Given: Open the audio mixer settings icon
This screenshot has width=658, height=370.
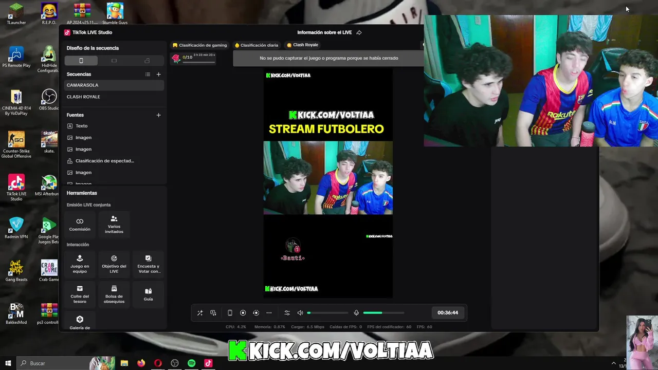Looking at the screenshot, I should 287,313.
